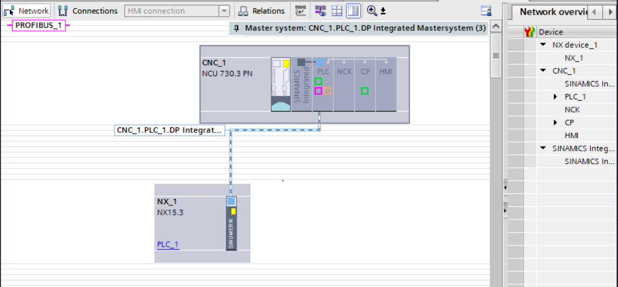This screenshot has width=618, height=287.
Task: Click the show page breaks icon
Action: (337, 11)
